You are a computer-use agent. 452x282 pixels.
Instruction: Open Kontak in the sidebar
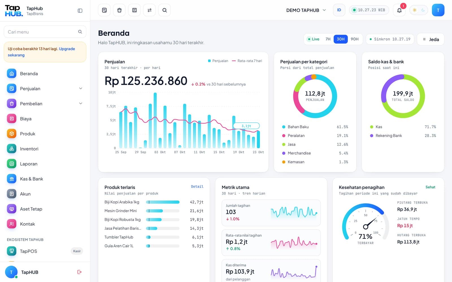45,224
